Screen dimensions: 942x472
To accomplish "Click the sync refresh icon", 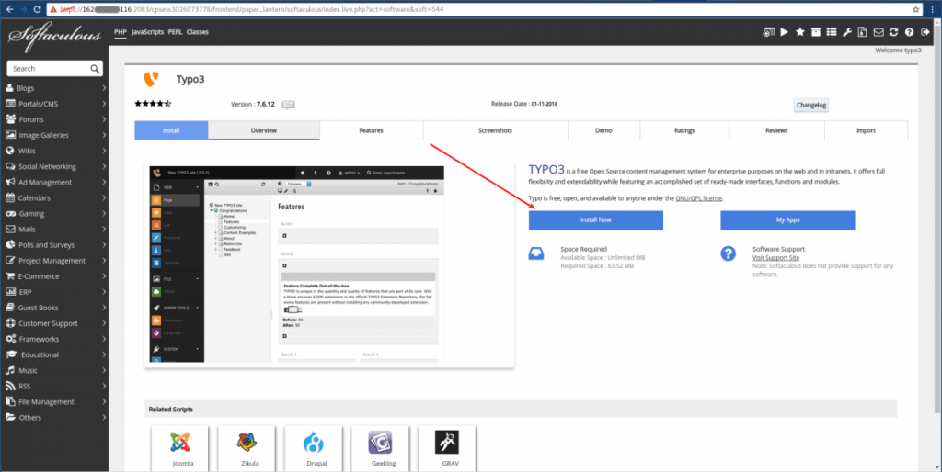I will (x=894, y=32).
